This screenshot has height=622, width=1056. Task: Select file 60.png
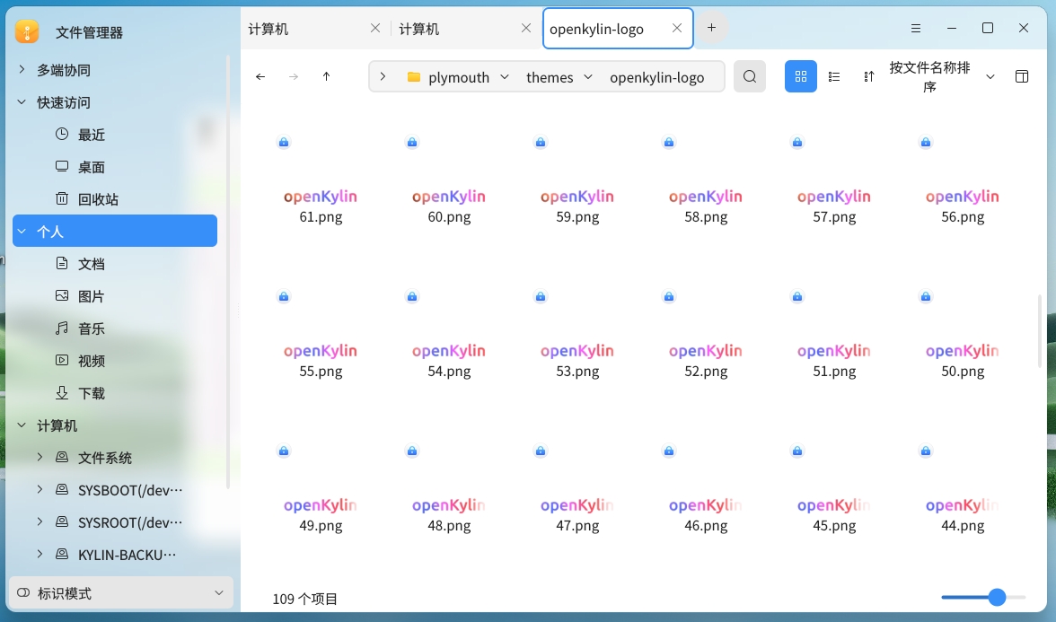pyautogui.click(x=449, y=180)
